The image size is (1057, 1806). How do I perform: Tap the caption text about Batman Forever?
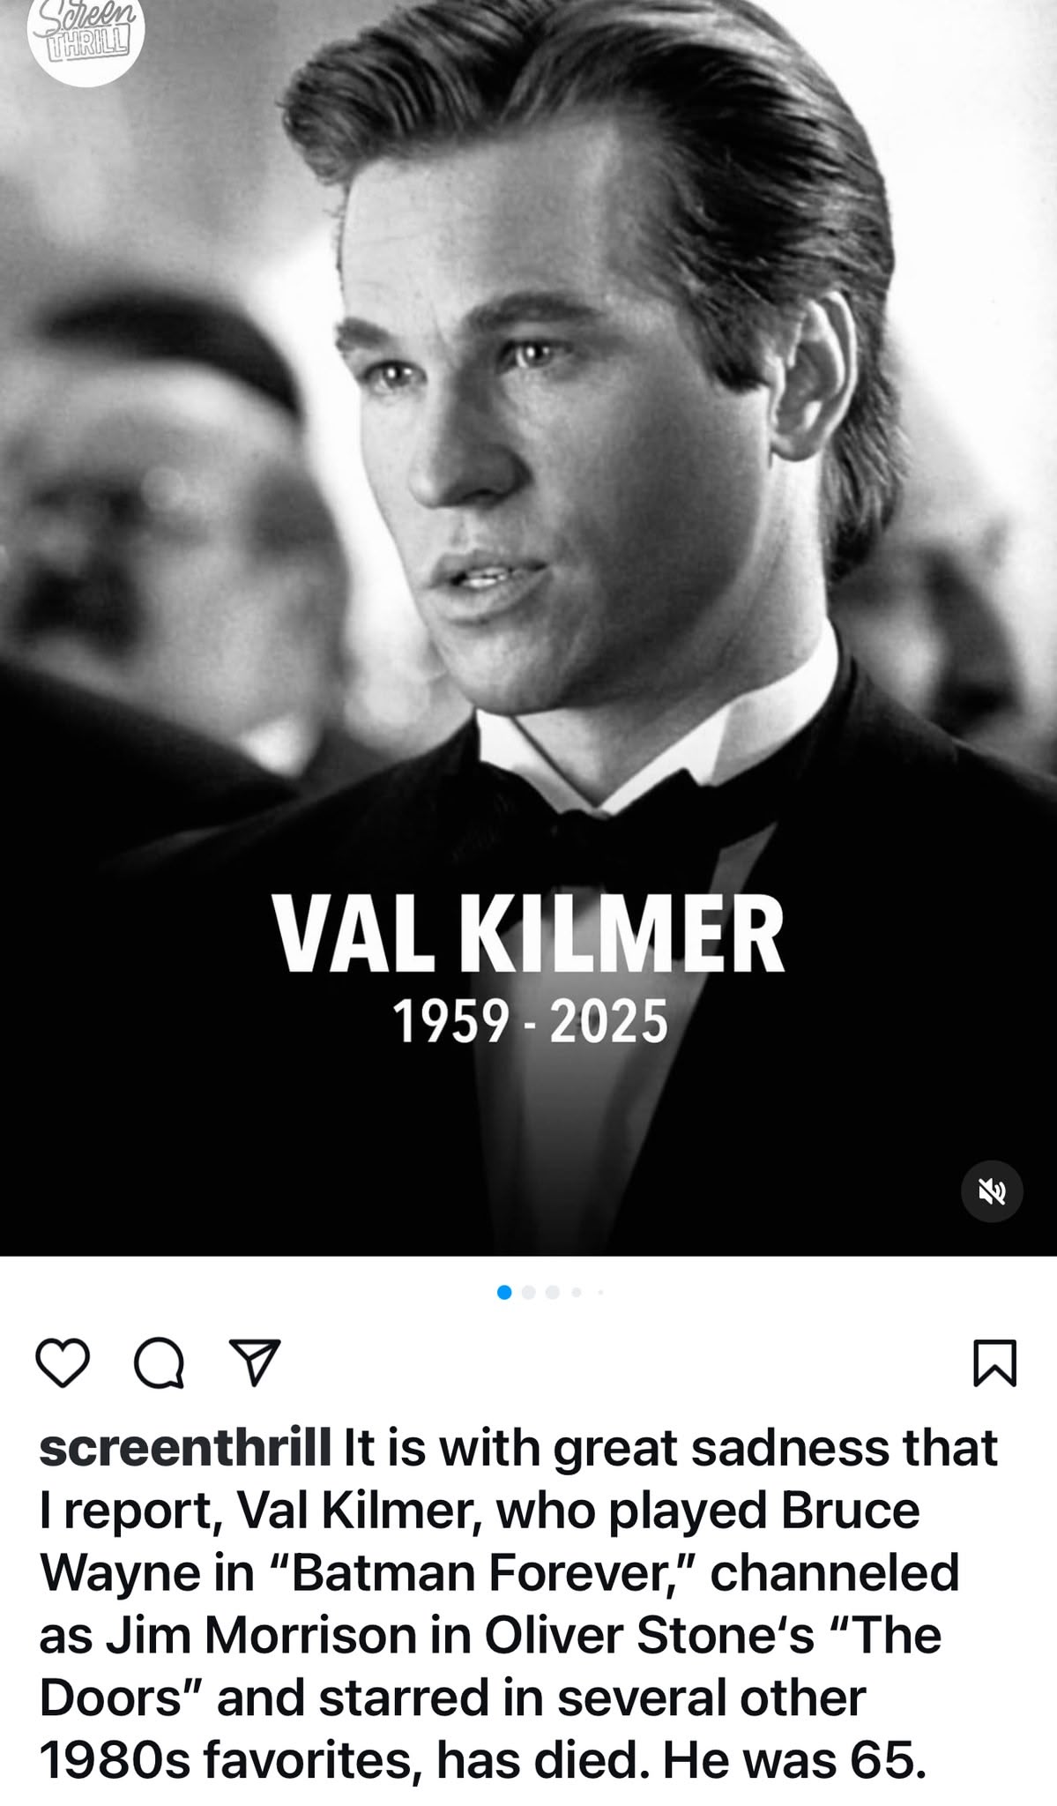499,1573
